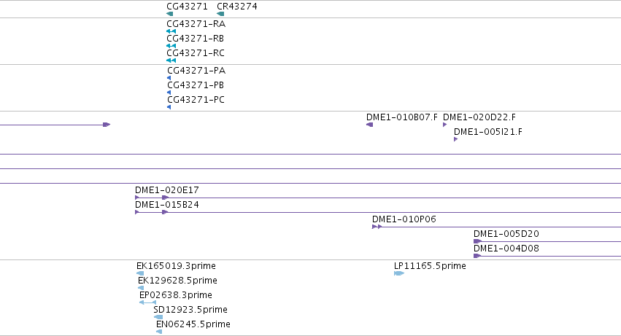Select transcript CG43271-RB label
Viewport: 621px width, 336px height.
click(196, 39)
